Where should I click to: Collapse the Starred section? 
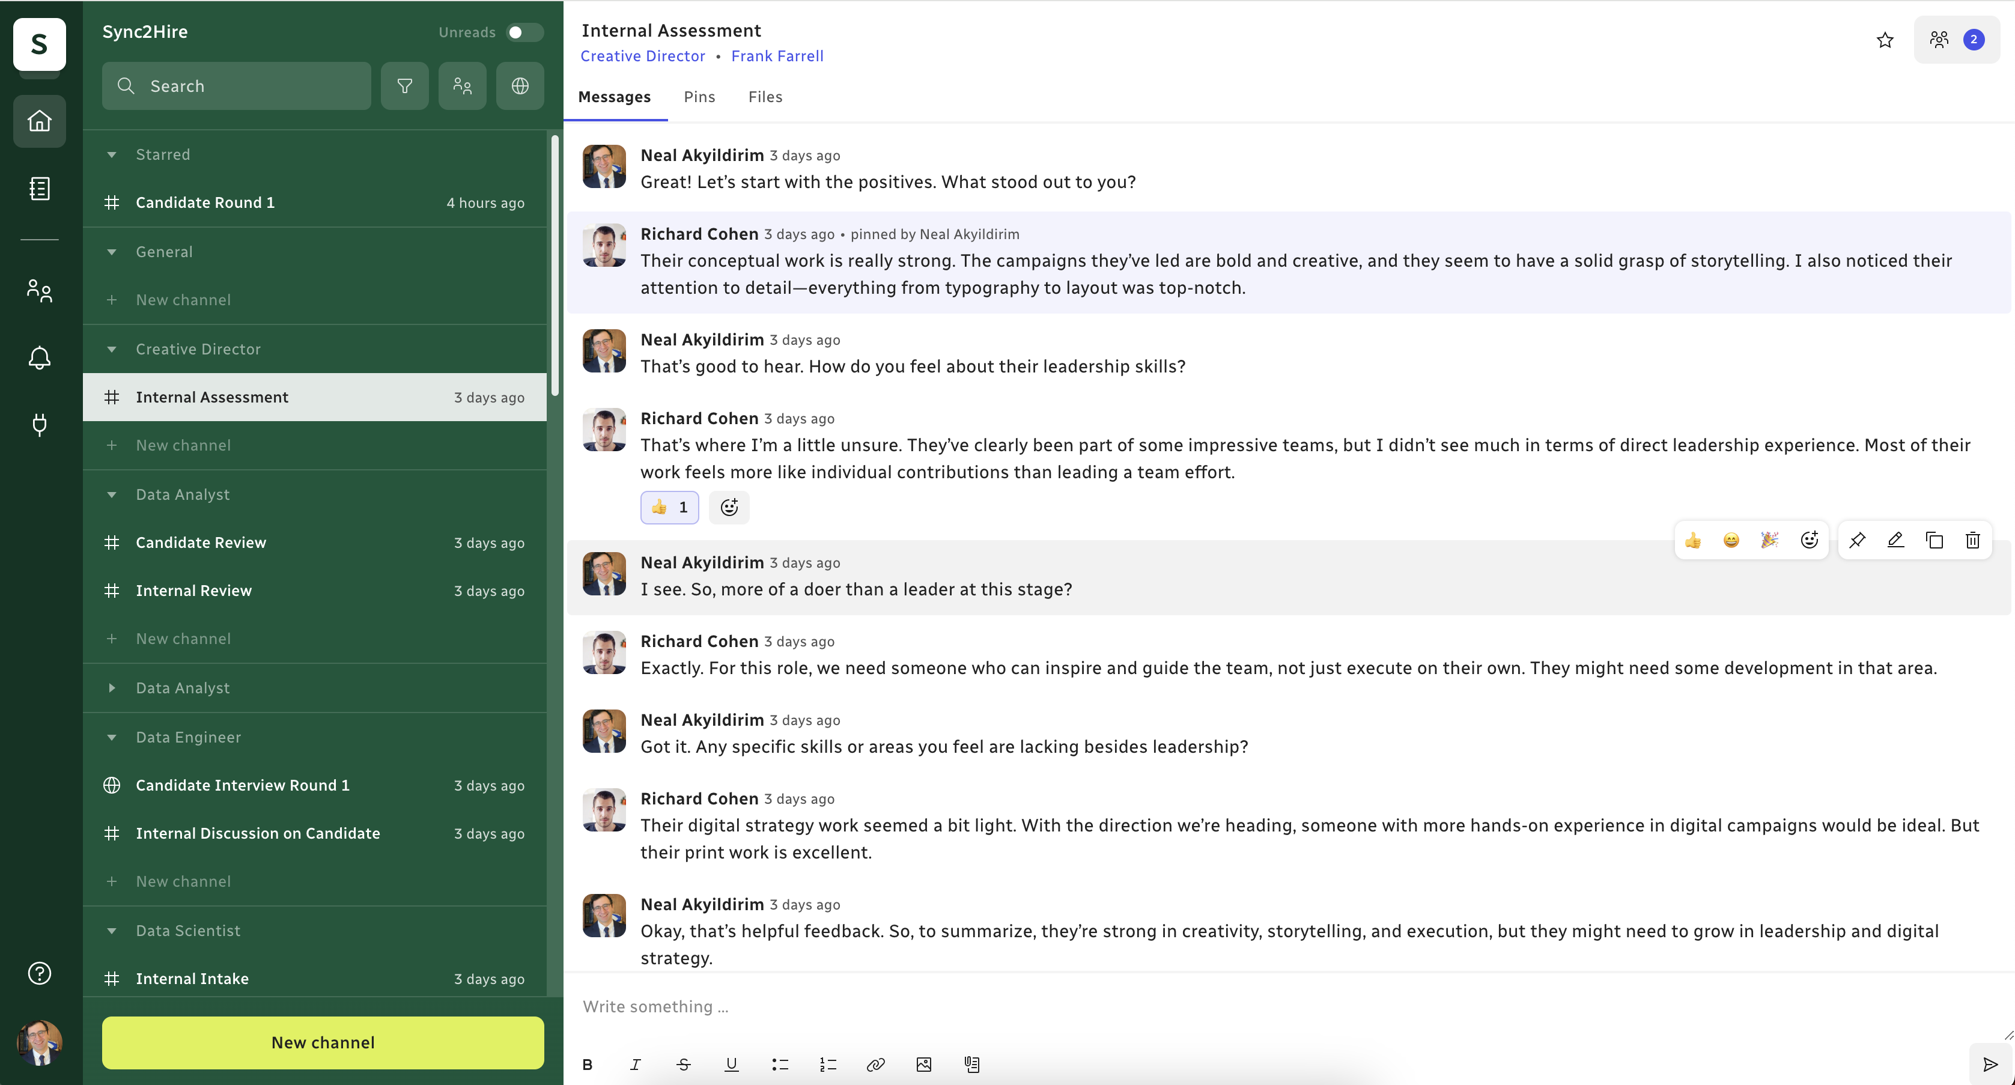click(x=112, y=155)
